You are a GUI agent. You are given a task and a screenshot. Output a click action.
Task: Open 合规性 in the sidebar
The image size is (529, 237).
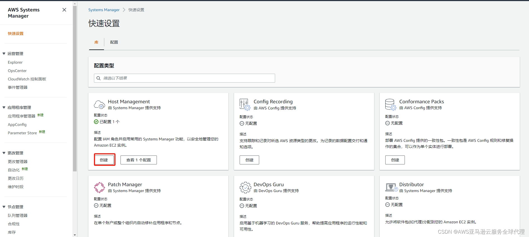[x=14, y=224]
